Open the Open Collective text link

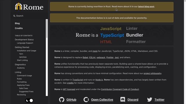point(102,100)
